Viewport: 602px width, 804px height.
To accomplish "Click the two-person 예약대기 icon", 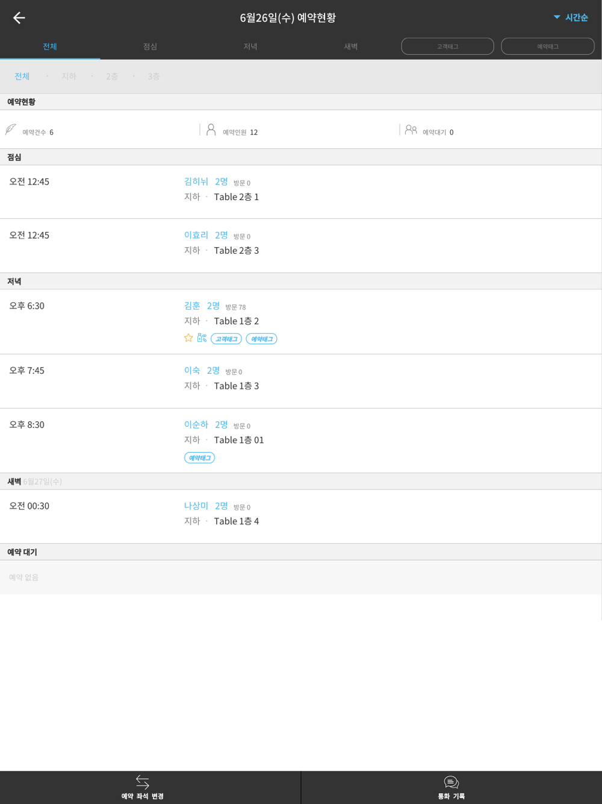I will [411, 130].
